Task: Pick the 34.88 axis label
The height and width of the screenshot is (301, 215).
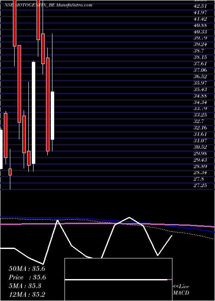Action: pyautogui.click(x=200, y=96)
